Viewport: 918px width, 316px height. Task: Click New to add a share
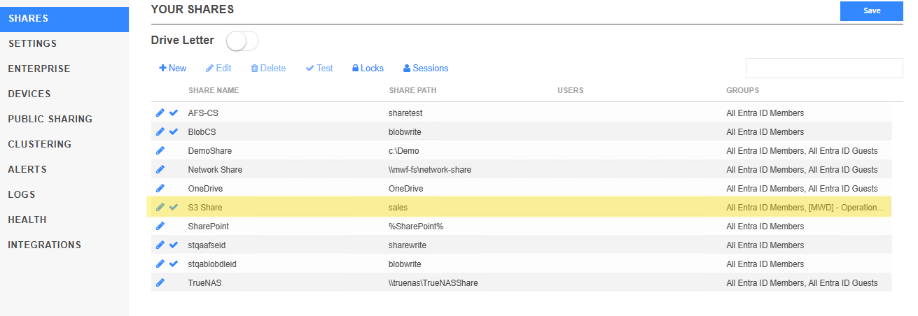(x=173, y=68)
